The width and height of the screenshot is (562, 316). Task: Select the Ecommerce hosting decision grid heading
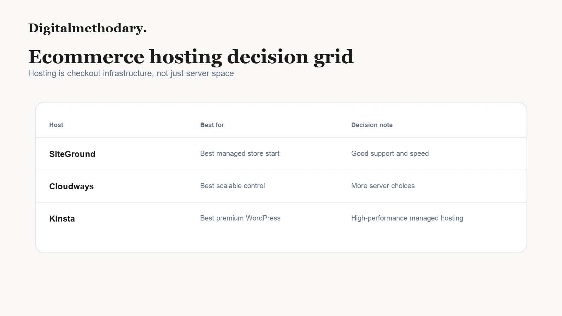(191, 57)
